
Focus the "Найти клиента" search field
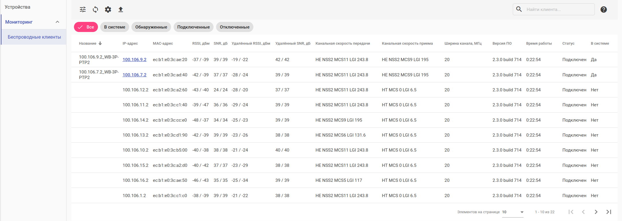point(558,10)
